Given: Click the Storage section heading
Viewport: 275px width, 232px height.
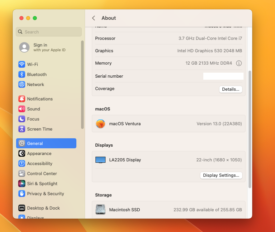Looking at the screenshot, I should tap(103, 195).
